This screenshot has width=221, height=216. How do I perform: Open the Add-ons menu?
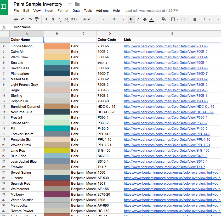pos(102,11)
